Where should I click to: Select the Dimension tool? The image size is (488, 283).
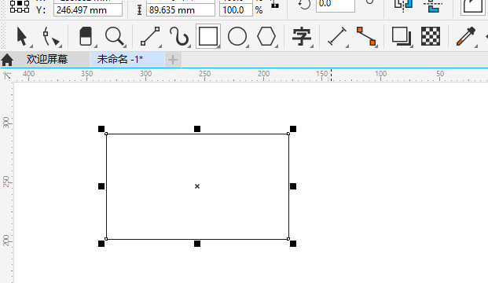tap(337, 36)
